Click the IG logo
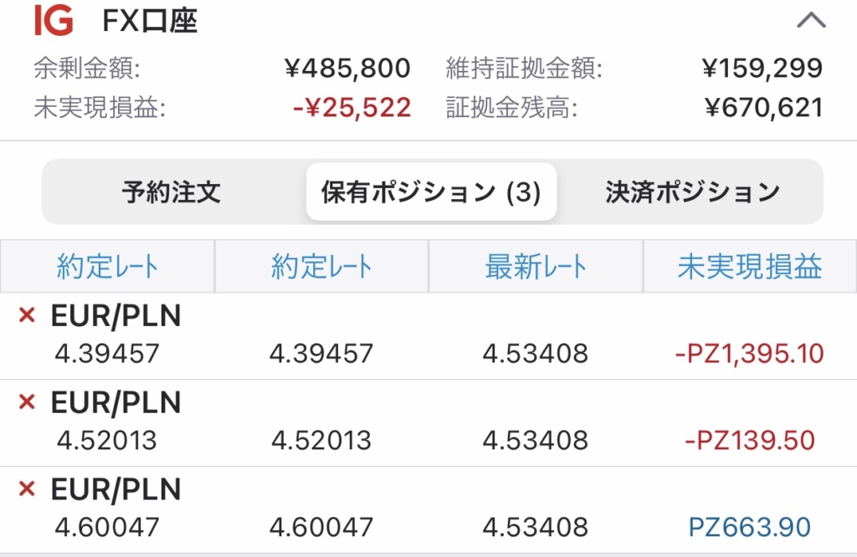This screenshot has height=557, width=857. click(x=54, y=21)
